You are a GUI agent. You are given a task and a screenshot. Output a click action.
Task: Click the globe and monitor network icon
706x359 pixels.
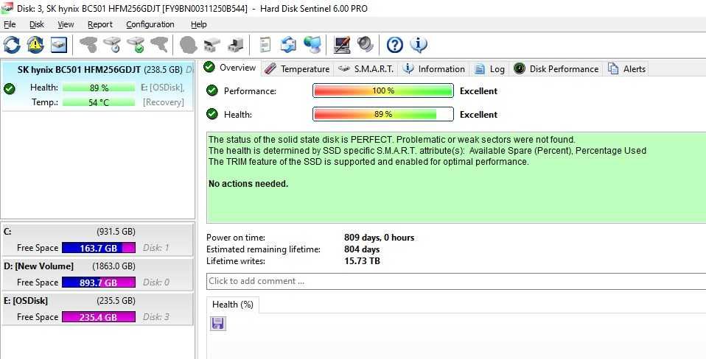point(312,44)
